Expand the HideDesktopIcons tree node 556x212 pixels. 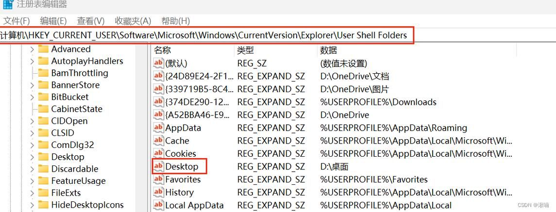[32, 205]
